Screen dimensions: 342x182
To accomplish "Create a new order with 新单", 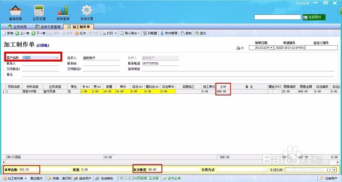I will click(x=8, y=33).
